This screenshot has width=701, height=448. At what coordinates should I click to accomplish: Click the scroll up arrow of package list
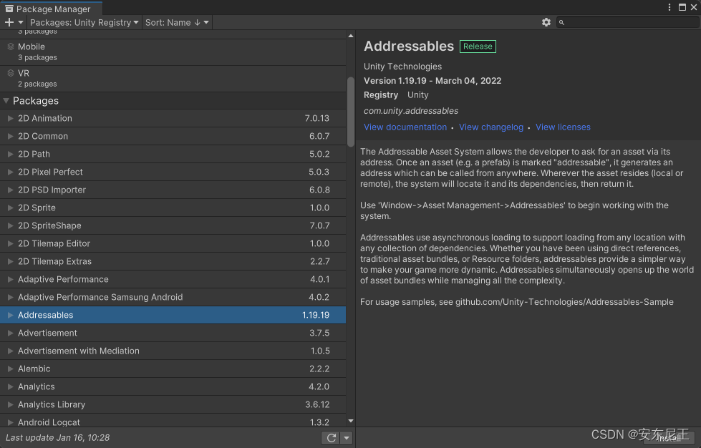tap(351, 36)
